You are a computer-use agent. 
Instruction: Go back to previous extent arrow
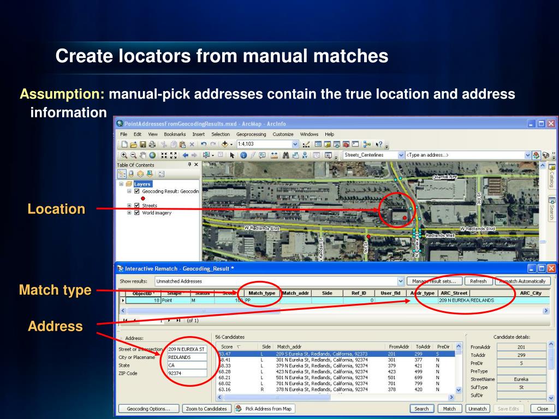coord(186,155)
